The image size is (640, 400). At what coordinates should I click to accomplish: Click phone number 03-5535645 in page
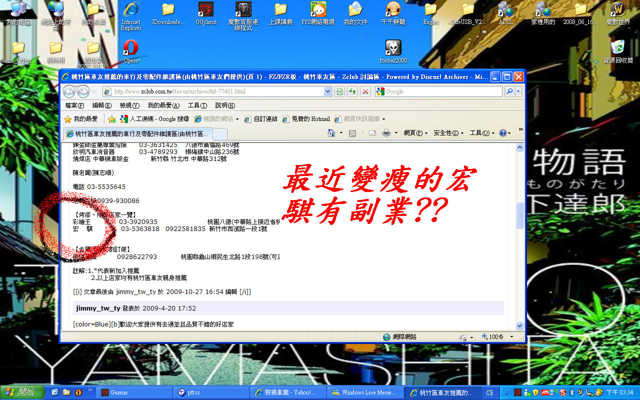point(106,187)
